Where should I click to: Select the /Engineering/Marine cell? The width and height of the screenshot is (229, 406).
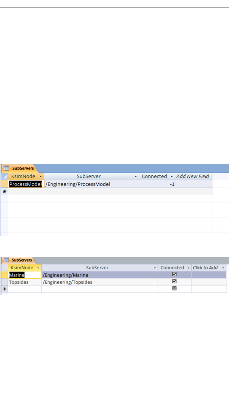click(100, 275)
